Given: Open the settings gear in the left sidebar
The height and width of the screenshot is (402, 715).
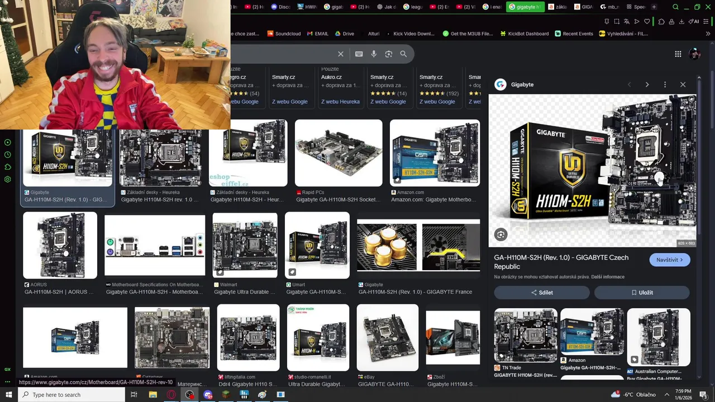Looking at the screenshot, I should (x=8, y=179).
